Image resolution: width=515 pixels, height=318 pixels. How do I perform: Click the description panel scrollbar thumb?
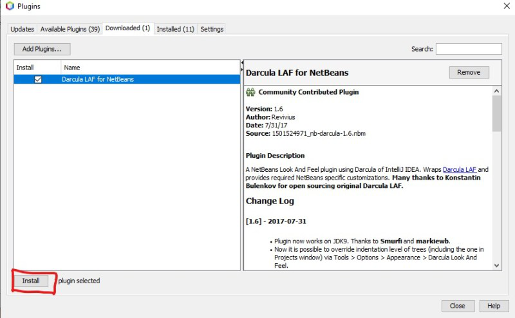[x=496, y=113]
